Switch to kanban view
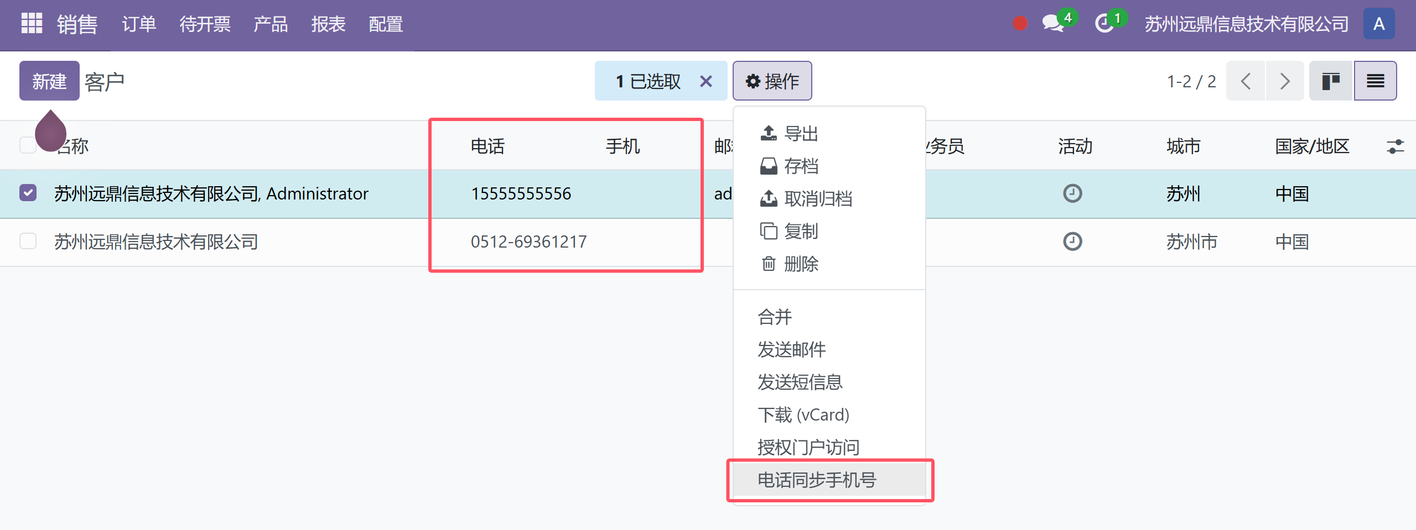The image size is (1416, 530). click(1331, 81)
